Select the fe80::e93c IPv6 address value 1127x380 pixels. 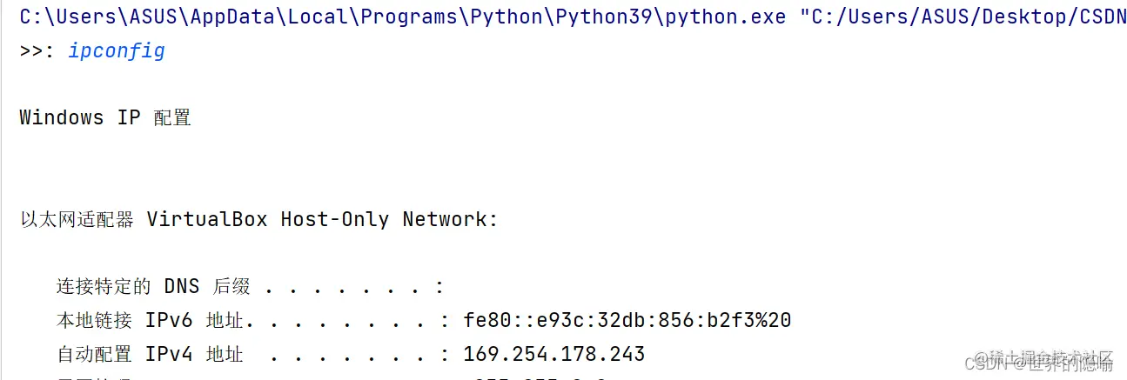[627, 320]
